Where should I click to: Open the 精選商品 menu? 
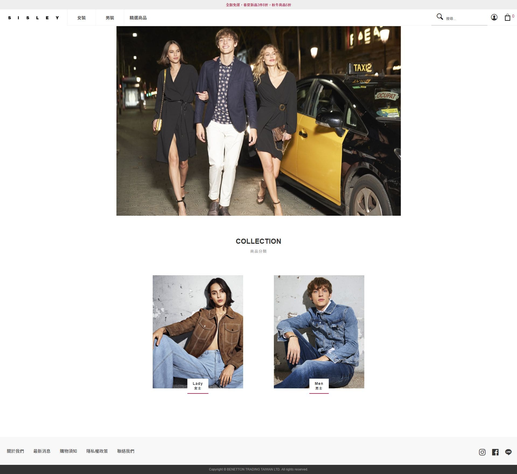tap(138, 18)
